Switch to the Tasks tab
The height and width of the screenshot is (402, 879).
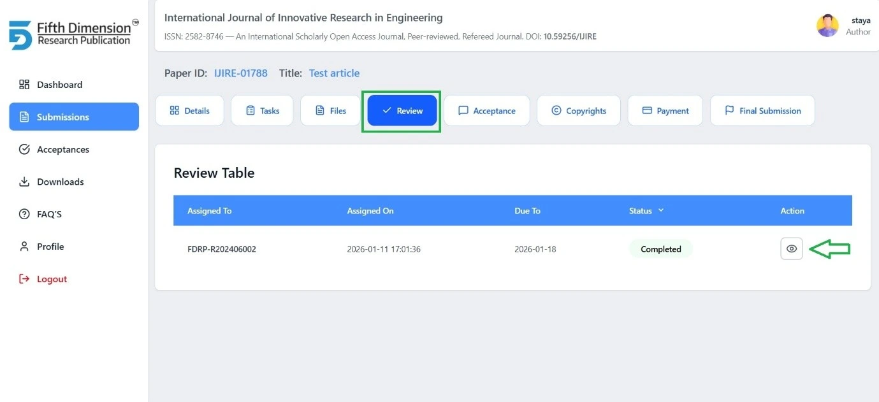click(262, 110)
